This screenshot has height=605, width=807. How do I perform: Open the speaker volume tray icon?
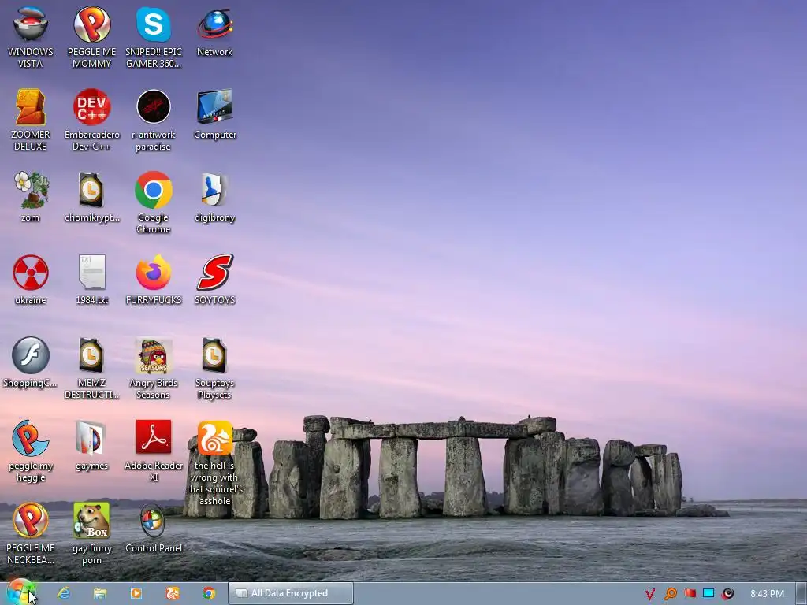pyautogui.click(x=727, y=594)
